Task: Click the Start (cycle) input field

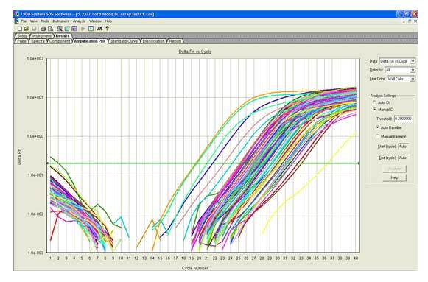Action: 403,147
